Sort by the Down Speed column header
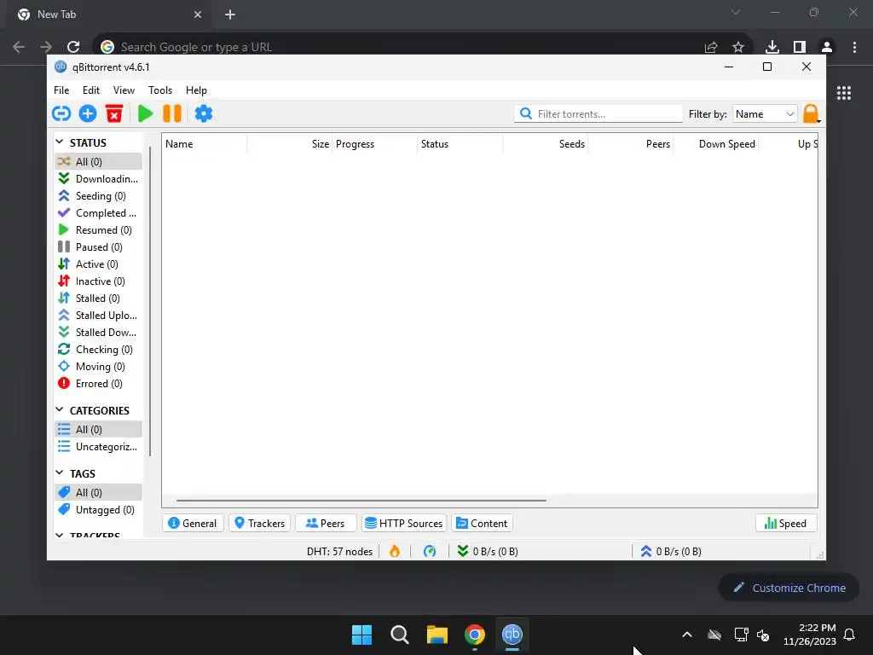Screen dimensions: 873x655 tap(715, 143)
